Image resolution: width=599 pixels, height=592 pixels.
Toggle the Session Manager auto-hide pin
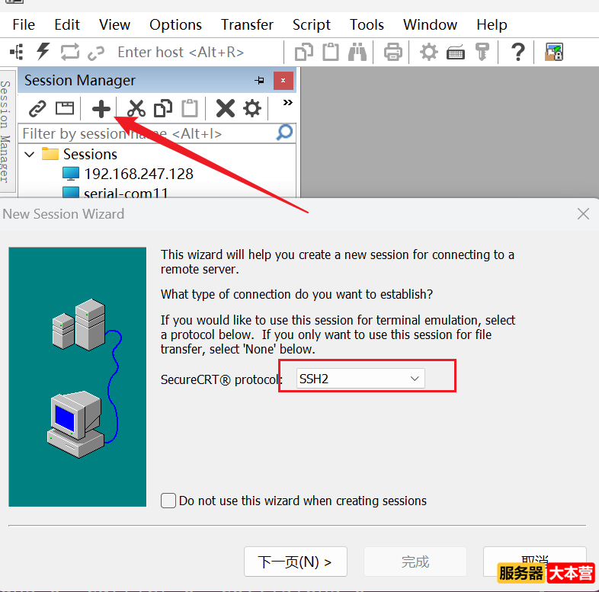coord(259,81)
